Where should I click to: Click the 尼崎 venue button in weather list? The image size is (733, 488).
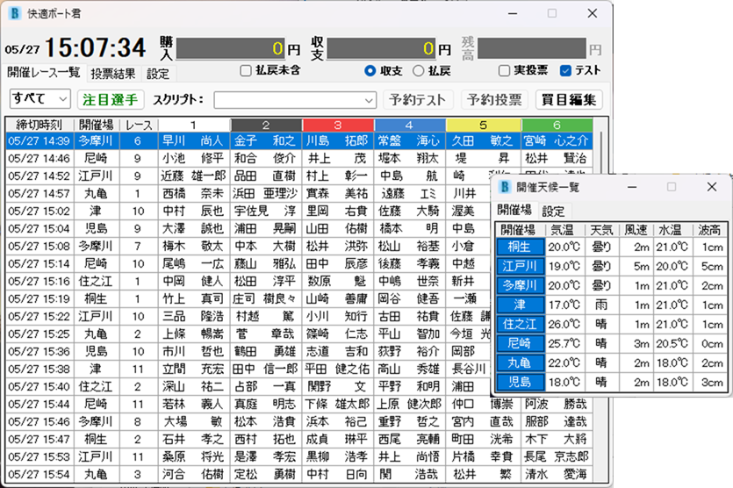[x=521, y=343]
